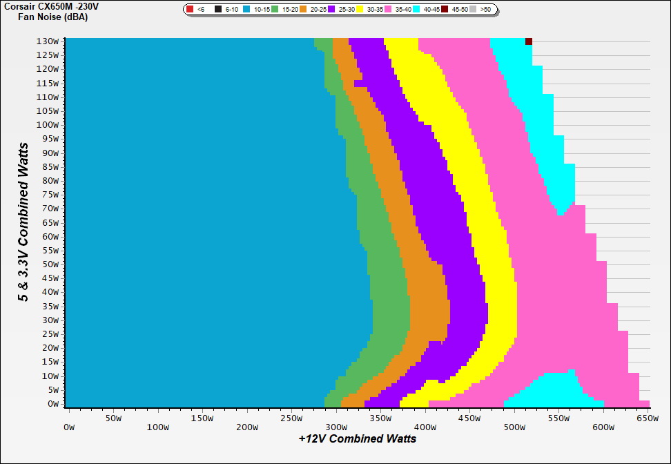Image resolution: width=671 pixels, height=464 pixels.
Task: Click the 130W y-axis tick label
Action: point(48,41)
